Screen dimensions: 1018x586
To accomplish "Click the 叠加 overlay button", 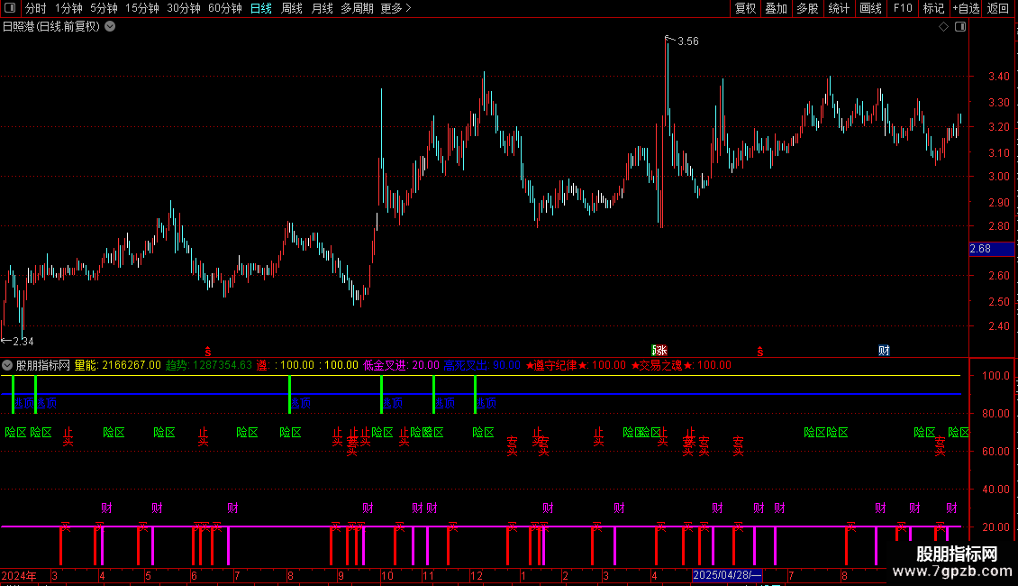I will click(776, 8).
